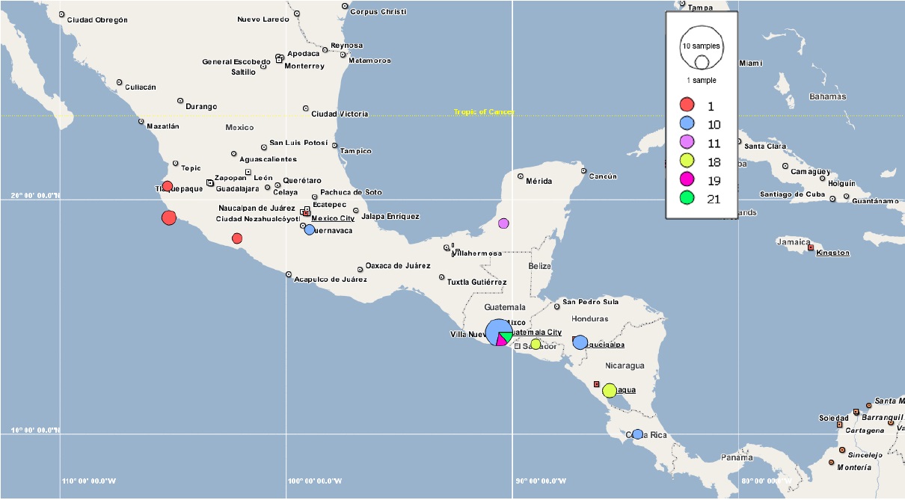Screen dimensions: 905x500
Task: Click the red marker near Tlaquepaque
Action: pos(168,185)
